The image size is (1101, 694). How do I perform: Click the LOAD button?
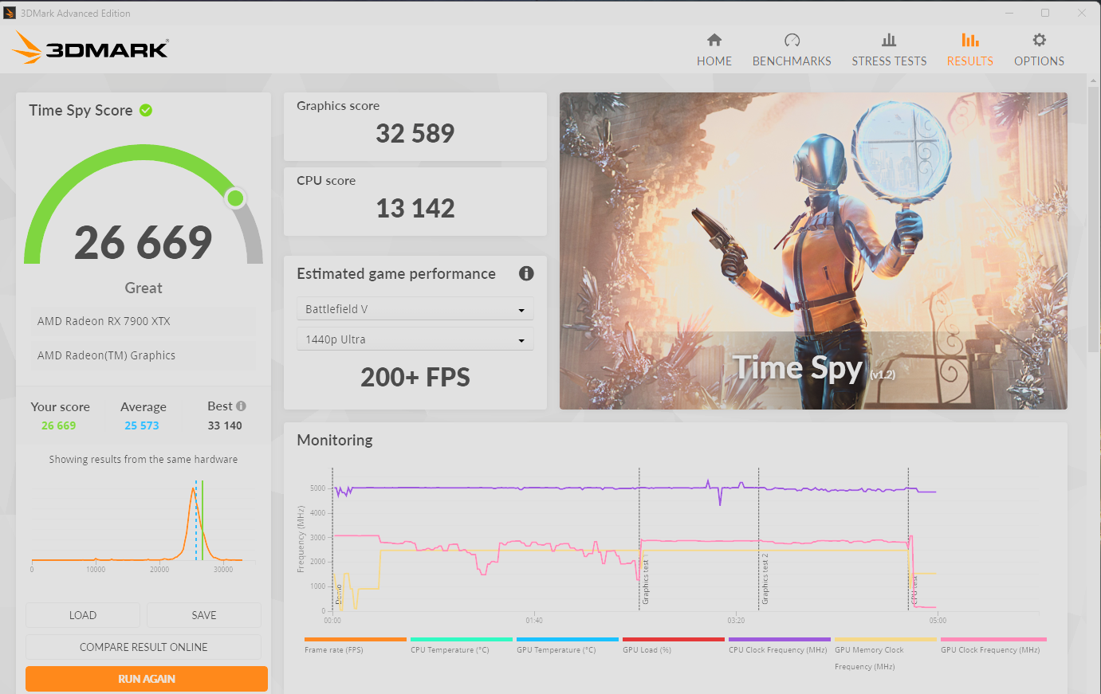[x=83, y=615]
